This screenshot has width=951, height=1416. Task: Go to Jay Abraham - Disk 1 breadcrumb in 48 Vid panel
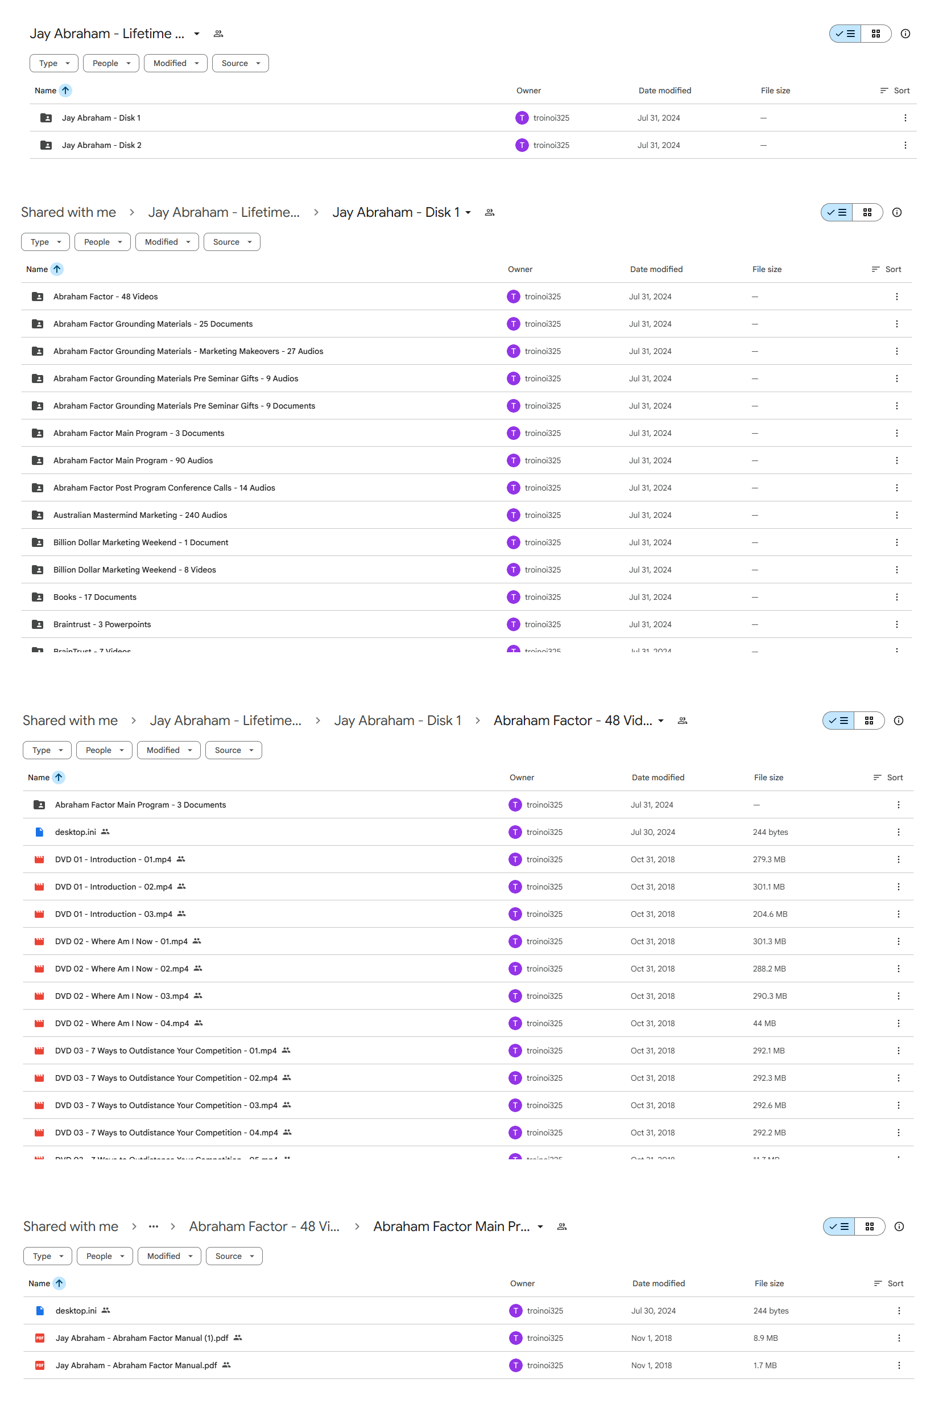coord(397,721)
